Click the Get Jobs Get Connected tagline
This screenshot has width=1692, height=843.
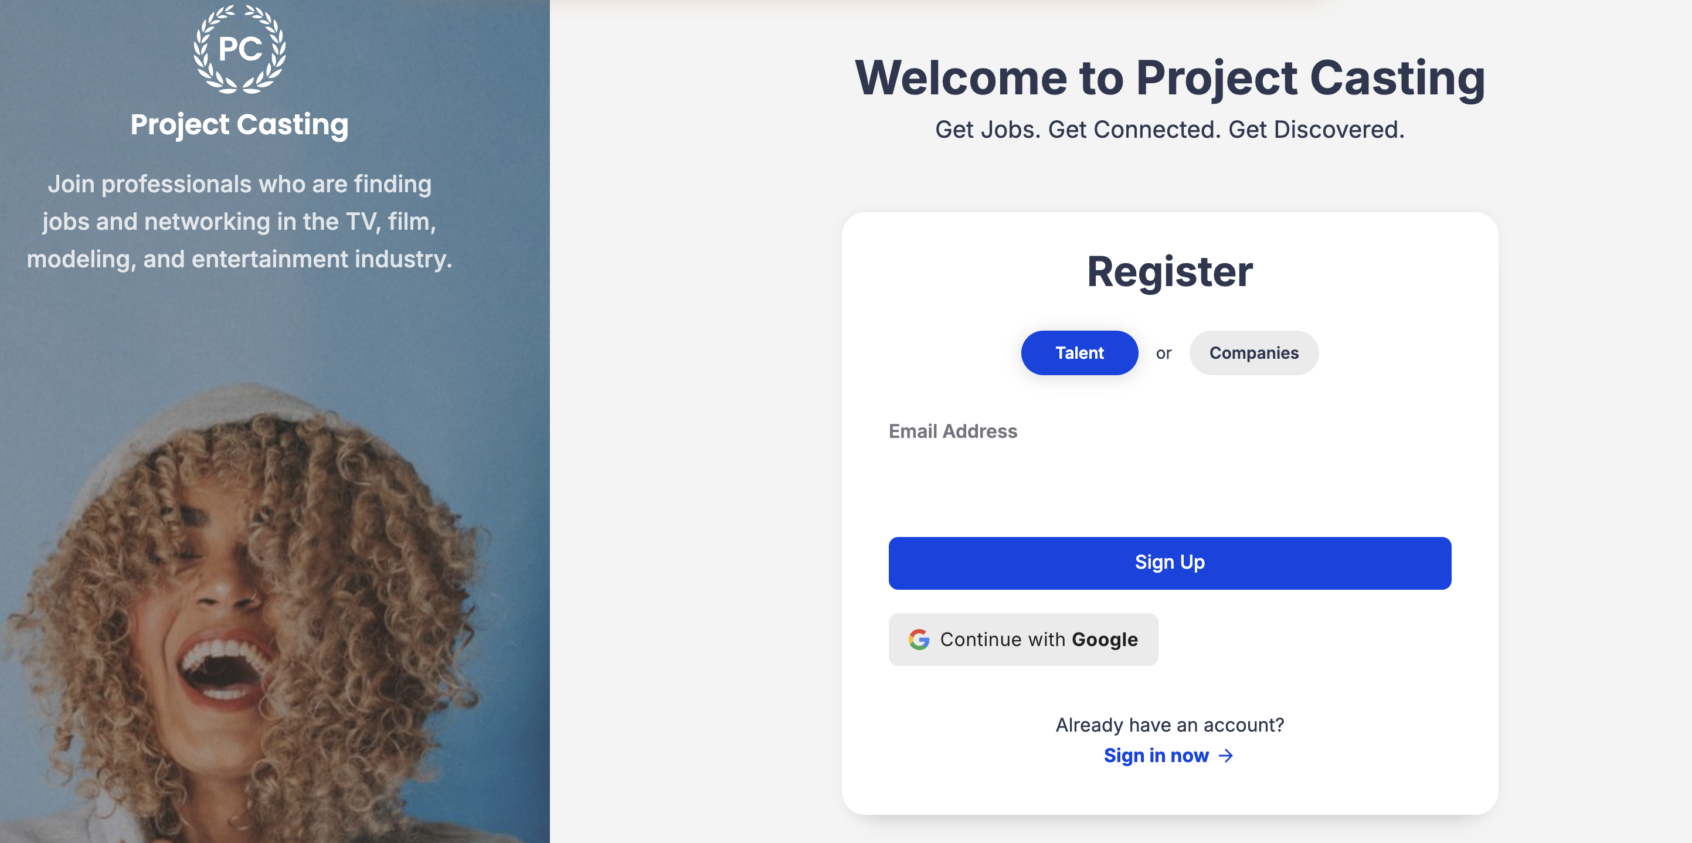click(x=1169, y=130)
